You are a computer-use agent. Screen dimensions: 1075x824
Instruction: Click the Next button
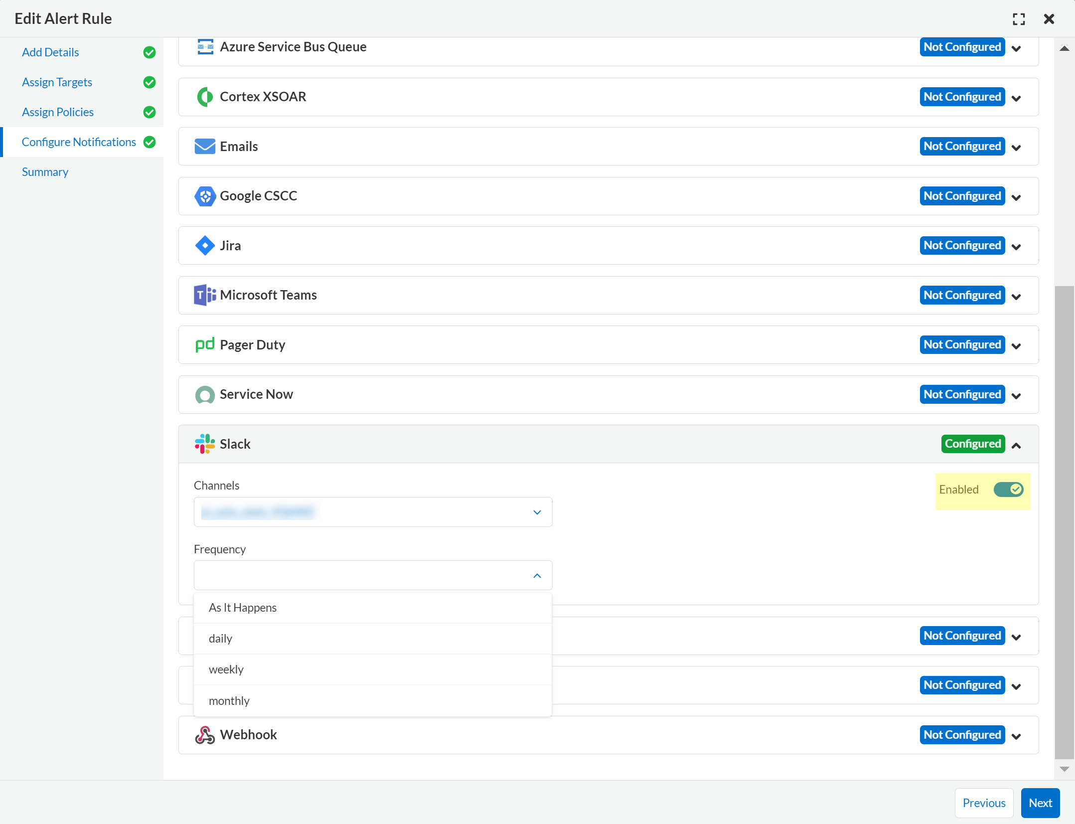[1040, 803]
